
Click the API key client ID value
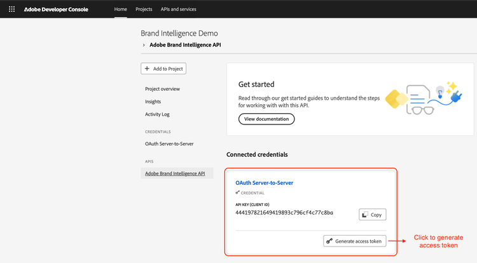284,213
